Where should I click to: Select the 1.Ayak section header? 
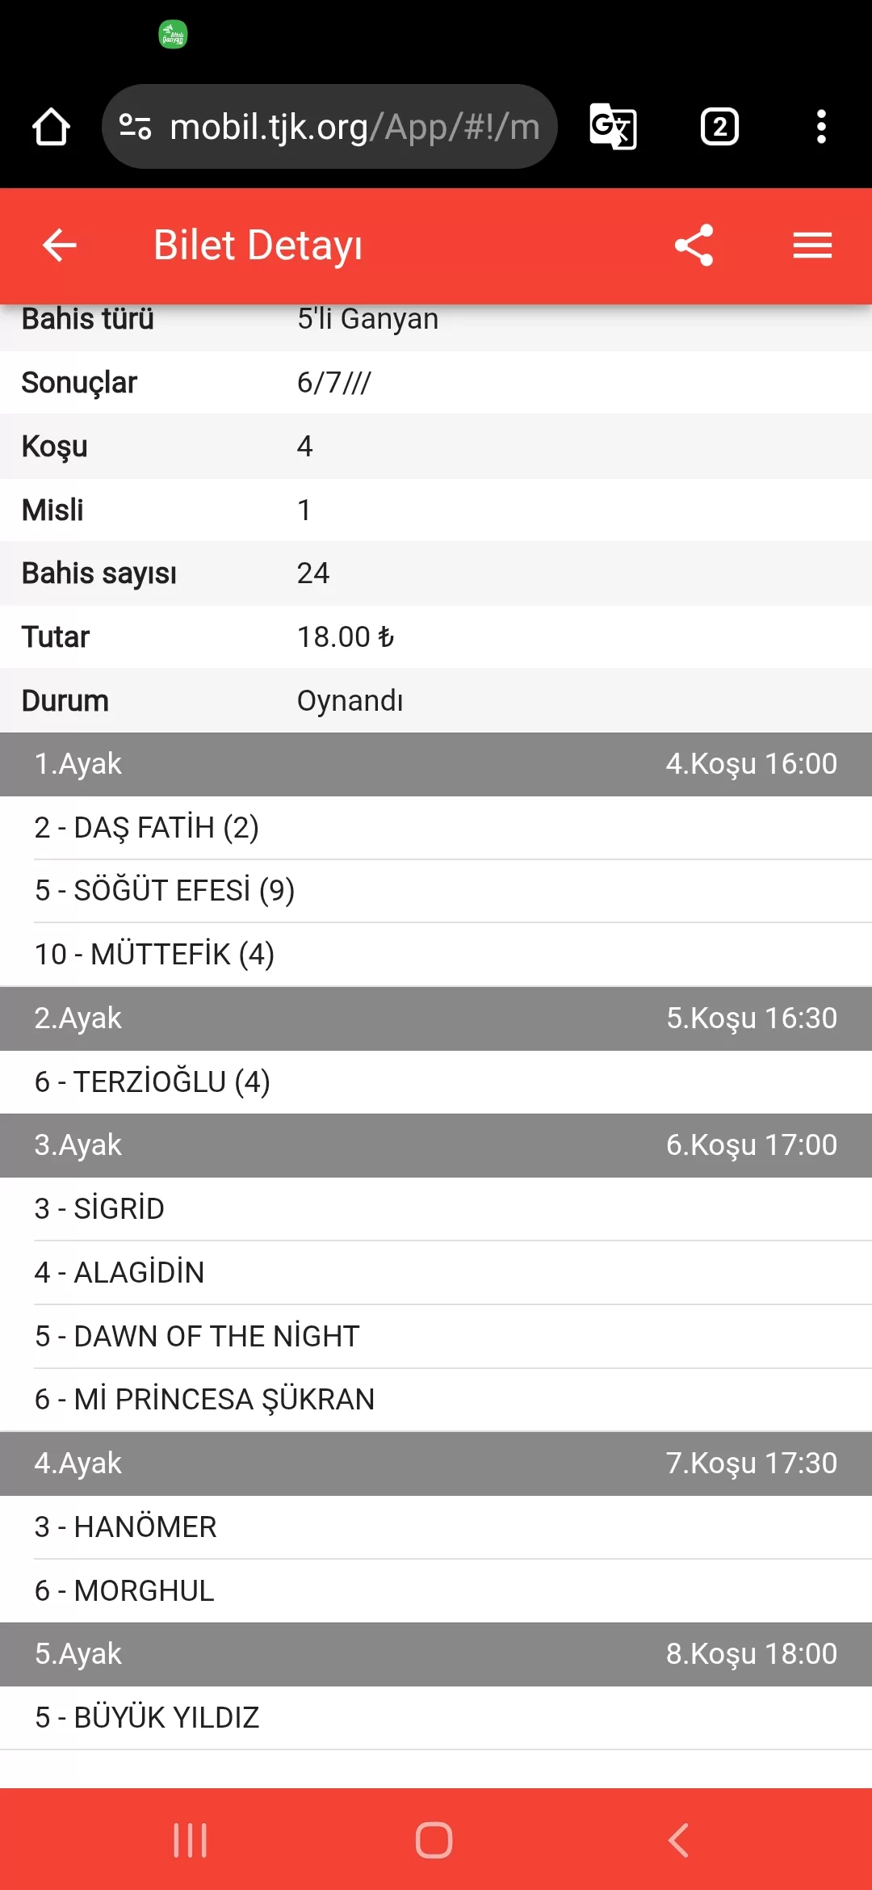click(436, 764)
